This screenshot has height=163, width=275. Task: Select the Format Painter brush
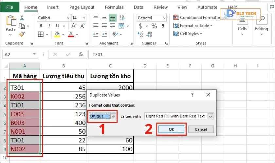coord(22,34)
